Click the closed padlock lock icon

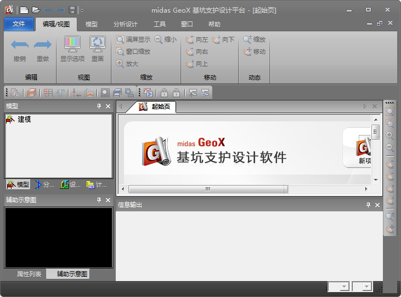point(176,92)
